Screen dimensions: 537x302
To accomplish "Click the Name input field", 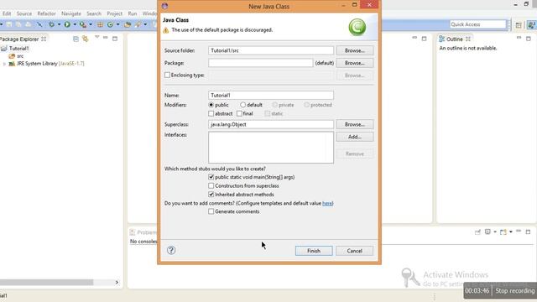I will pyautogui.click(x=270, y=95).
